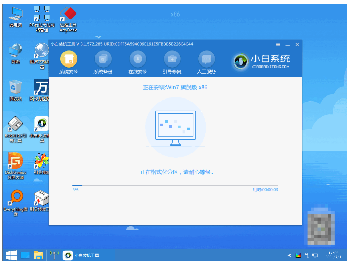Viewport: 352px width, 264px height.
Task: Expand hidden system tray icons chevron
Action: (290, 255)
